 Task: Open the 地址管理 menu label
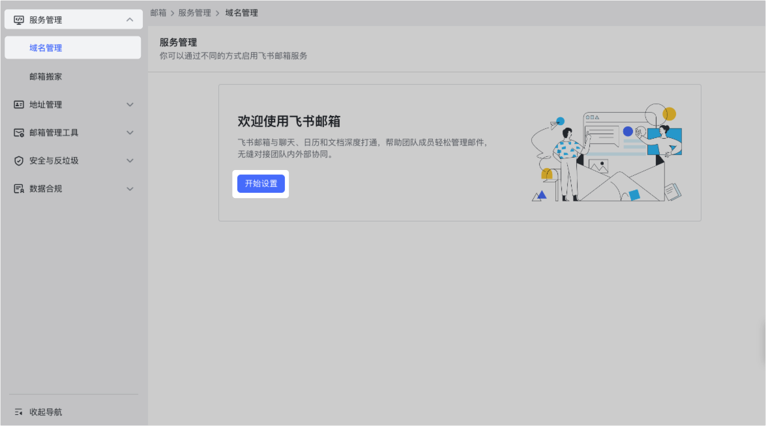click(46, 104)
